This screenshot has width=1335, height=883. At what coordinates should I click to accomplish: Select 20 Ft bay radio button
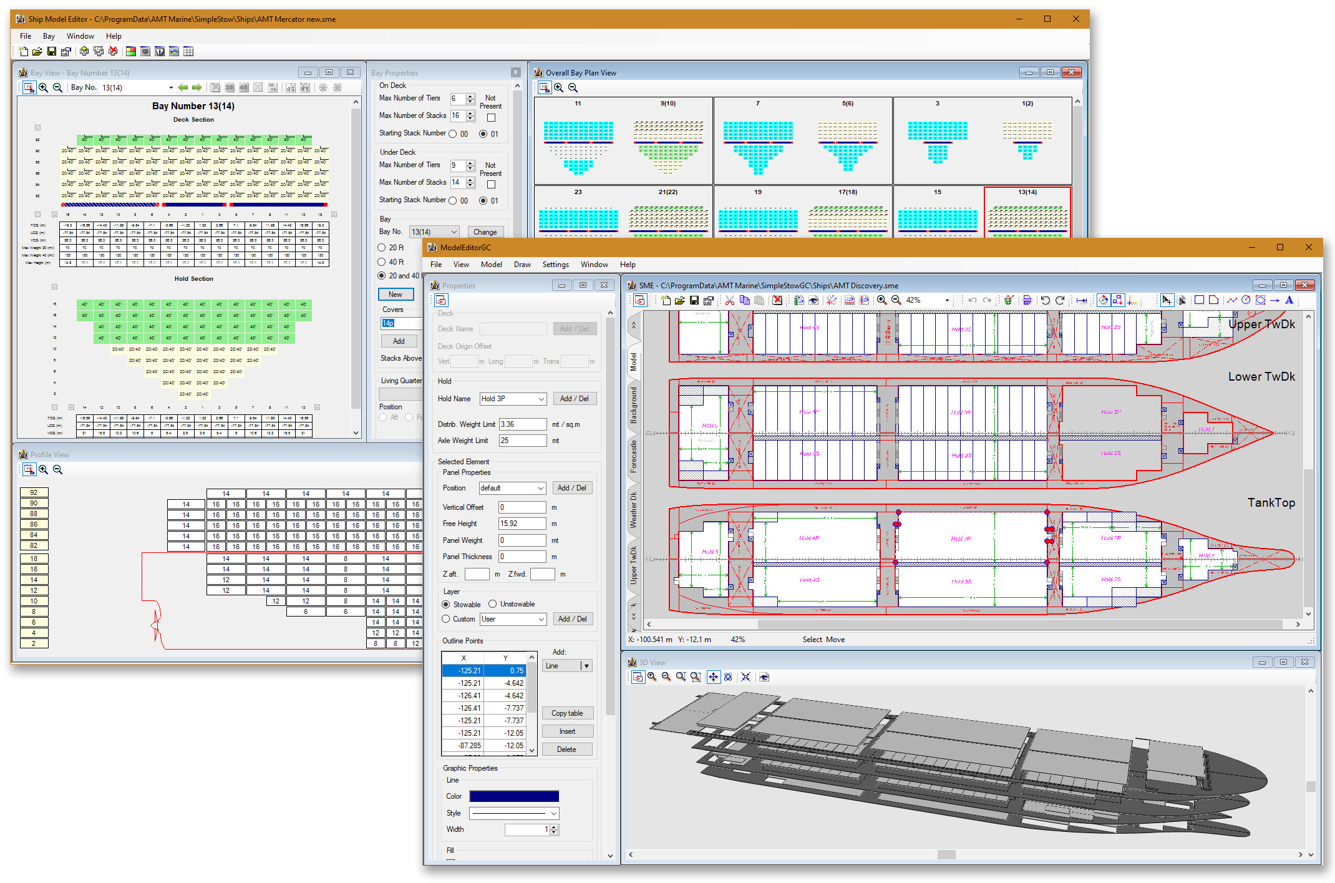pyautogui.click(x=382, y=248)
